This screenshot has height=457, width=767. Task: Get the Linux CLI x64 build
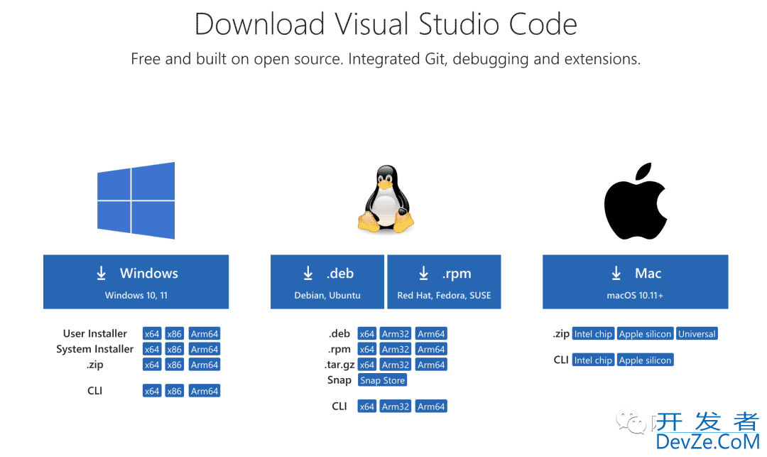(x=367, y=406)
